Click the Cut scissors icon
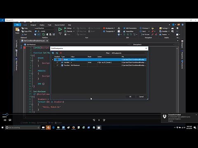 [23, 35]
